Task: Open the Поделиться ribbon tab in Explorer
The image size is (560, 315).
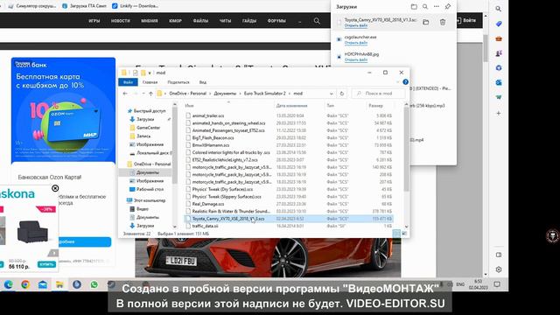Action: tap(178, 82)
